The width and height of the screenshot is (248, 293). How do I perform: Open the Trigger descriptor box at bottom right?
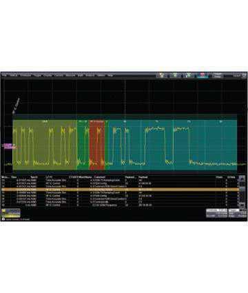pos(238,213)
